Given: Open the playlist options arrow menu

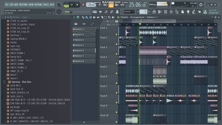Looking at the screenshot, I should click(x=74, y=17).
